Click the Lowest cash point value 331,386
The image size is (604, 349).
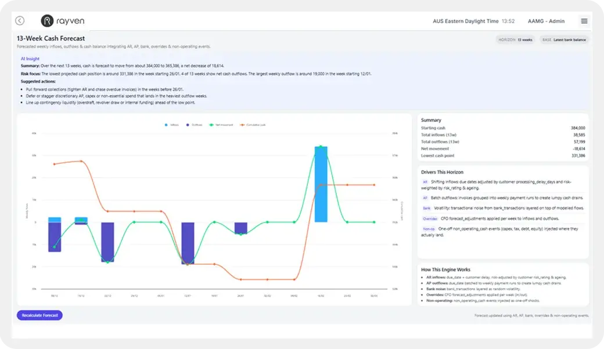tap(578, 156)
